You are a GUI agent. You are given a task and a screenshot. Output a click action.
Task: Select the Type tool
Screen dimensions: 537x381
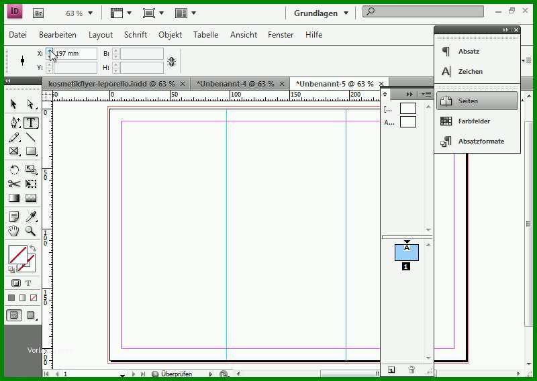tap(31, 123)
